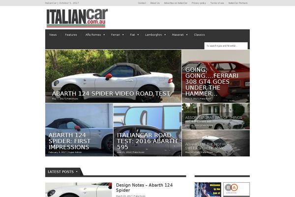Click the blue Welcome sidebar ad banner
The image size is (295, 197).
pyautogui.click(x=208, y=190)
